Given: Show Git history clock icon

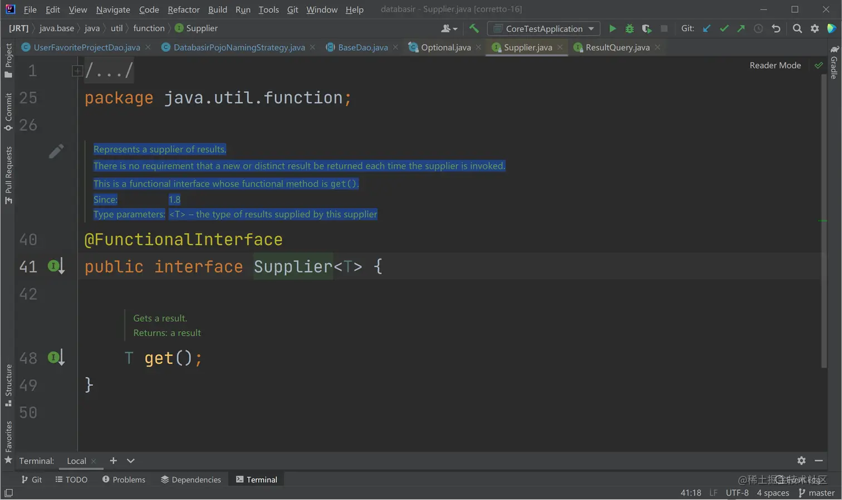Looking at the screenshot, I should pos(758,28).
